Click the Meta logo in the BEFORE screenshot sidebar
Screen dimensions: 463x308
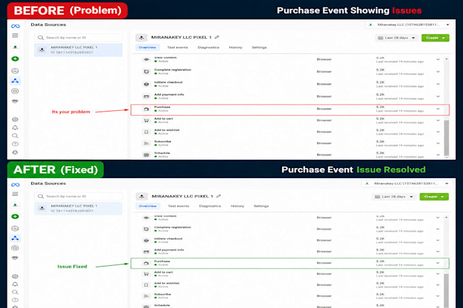(16, 27)
